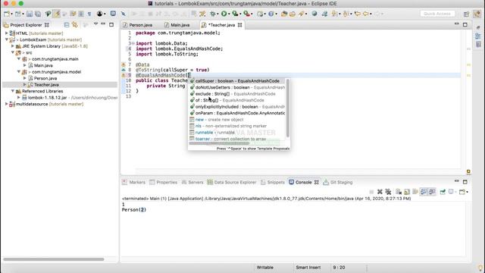Click the Open Perspective icon
The height and width of the screenshot is (273, 485).
pos(466,14)
